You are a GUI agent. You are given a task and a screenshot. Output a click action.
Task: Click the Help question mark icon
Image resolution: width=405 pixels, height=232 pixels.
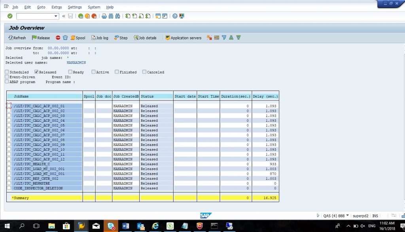[x=175, y=16]
